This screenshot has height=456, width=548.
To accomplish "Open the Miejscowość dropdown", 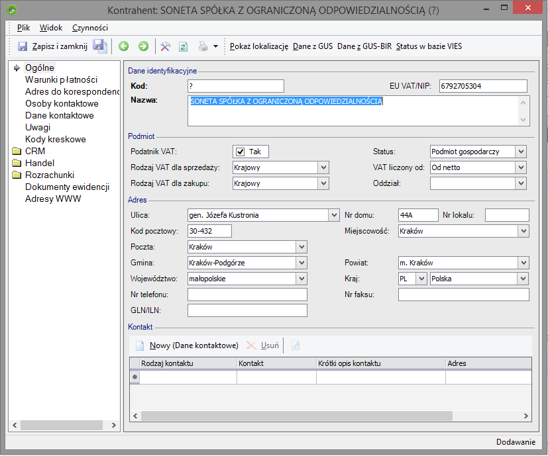I will tap(523, 231).
